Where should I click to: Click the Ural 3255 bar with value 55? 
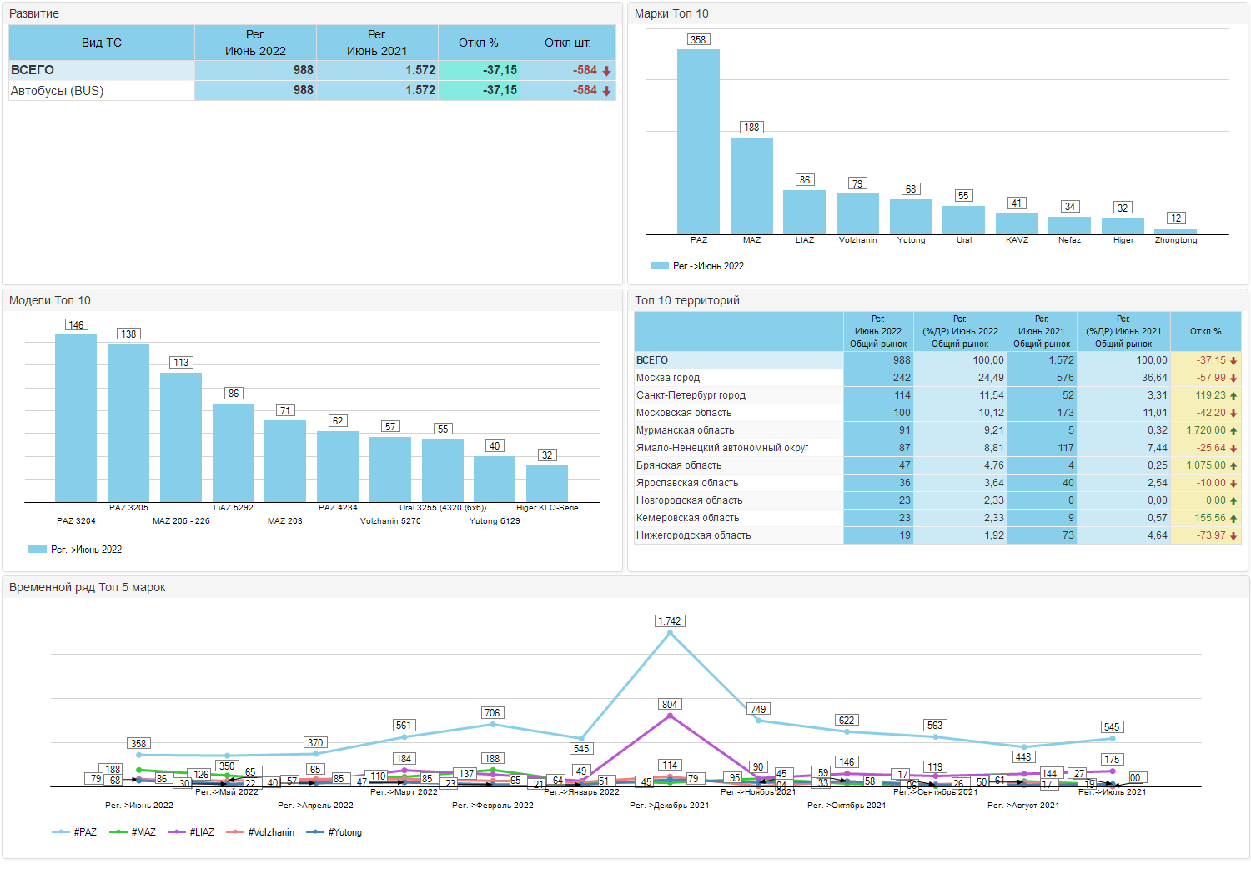point(443,470)
